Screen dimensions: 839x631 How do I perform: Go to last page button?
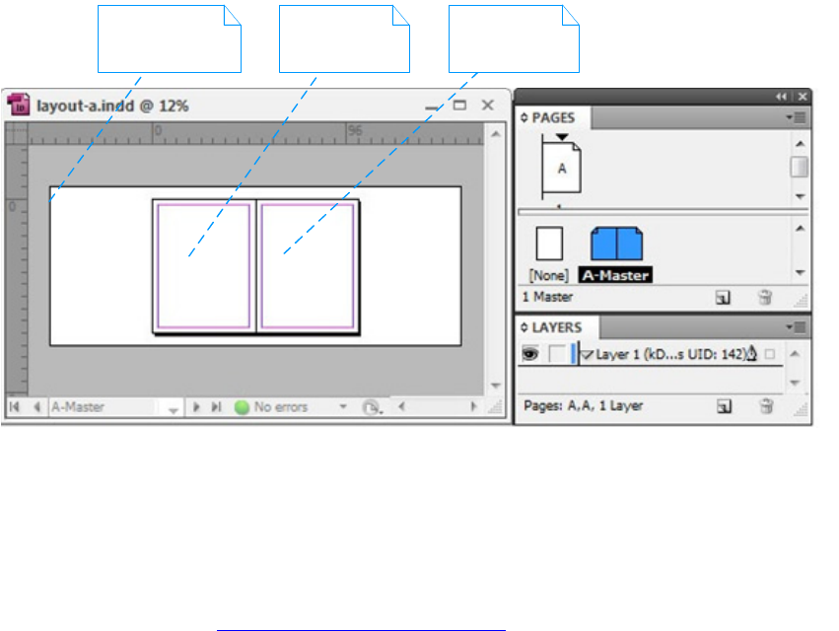(x=216, y=407)
